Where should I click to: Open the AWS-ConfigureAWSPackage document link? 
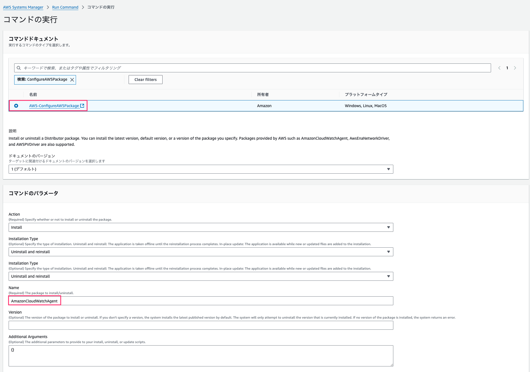pos(54,106)
